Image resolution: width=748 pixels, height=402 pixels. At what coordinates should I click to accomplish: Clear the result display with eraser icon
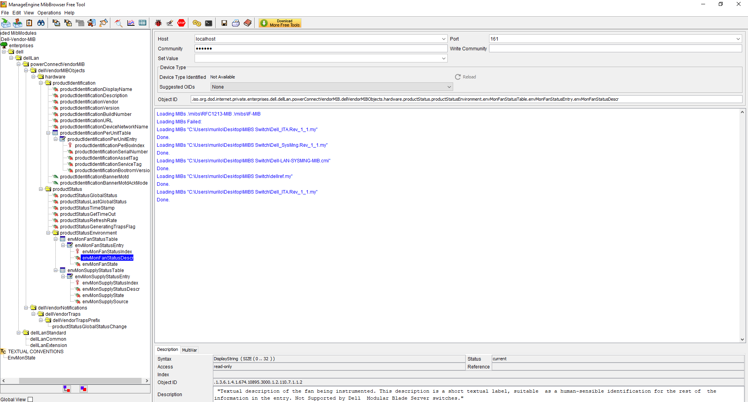[x=170, y=23]
